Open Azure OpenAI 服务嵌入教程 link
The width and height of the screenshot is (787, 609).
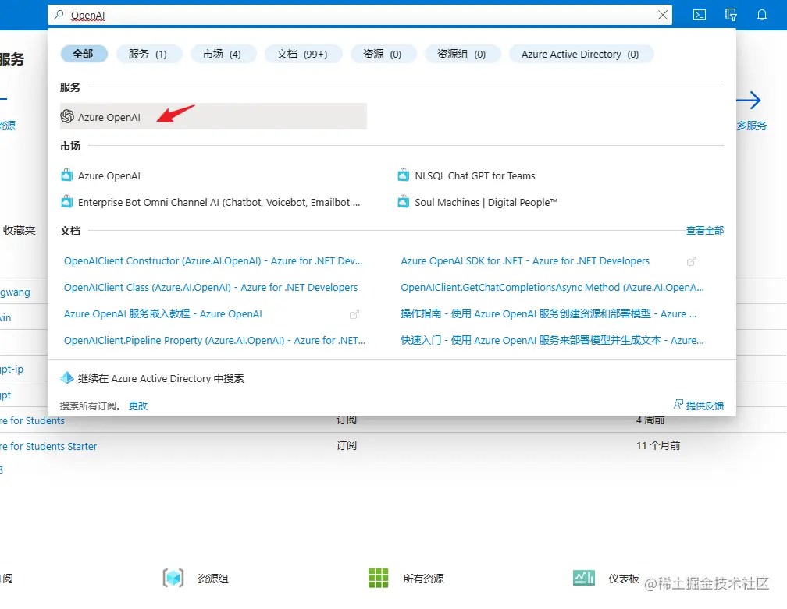[x=162, y=314]
